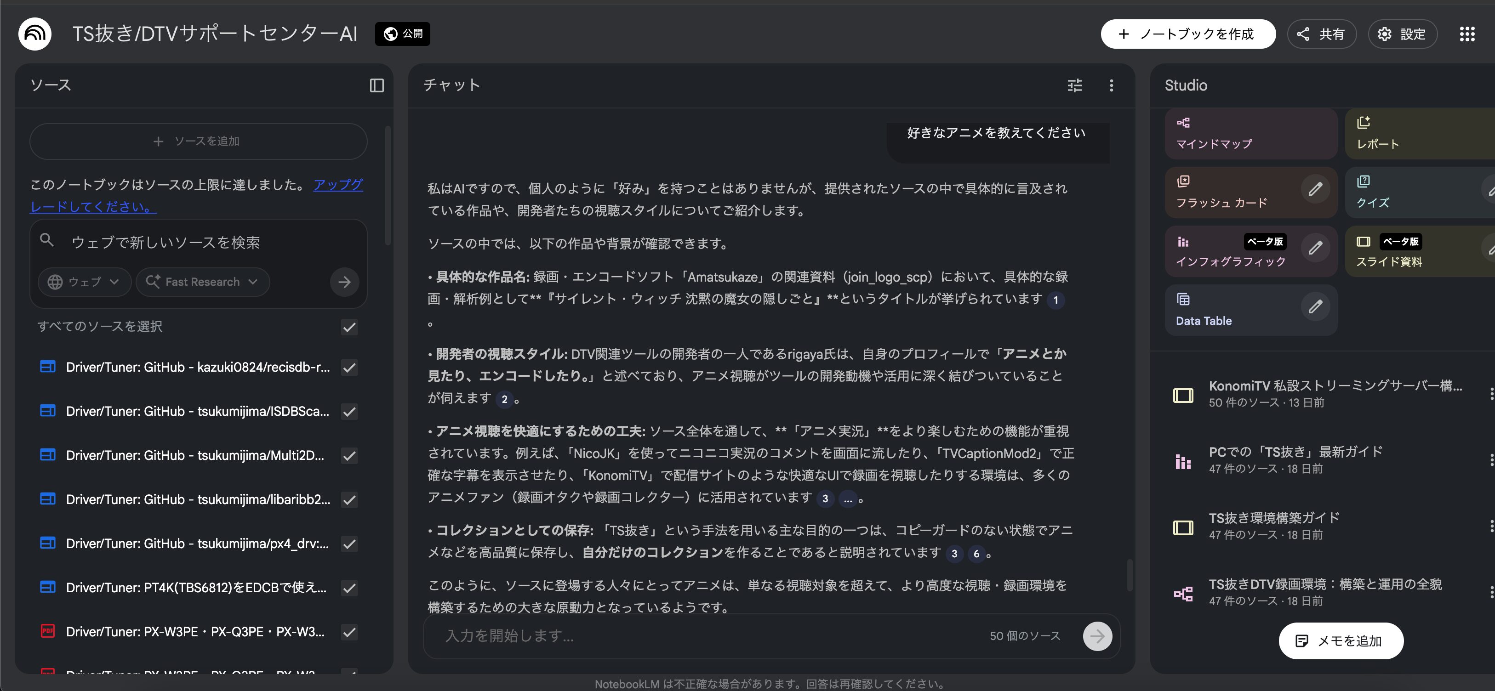Expand the collapsed citations ellipsis chip
This screenshot has width=1495, height=691.
coord(848,499)
